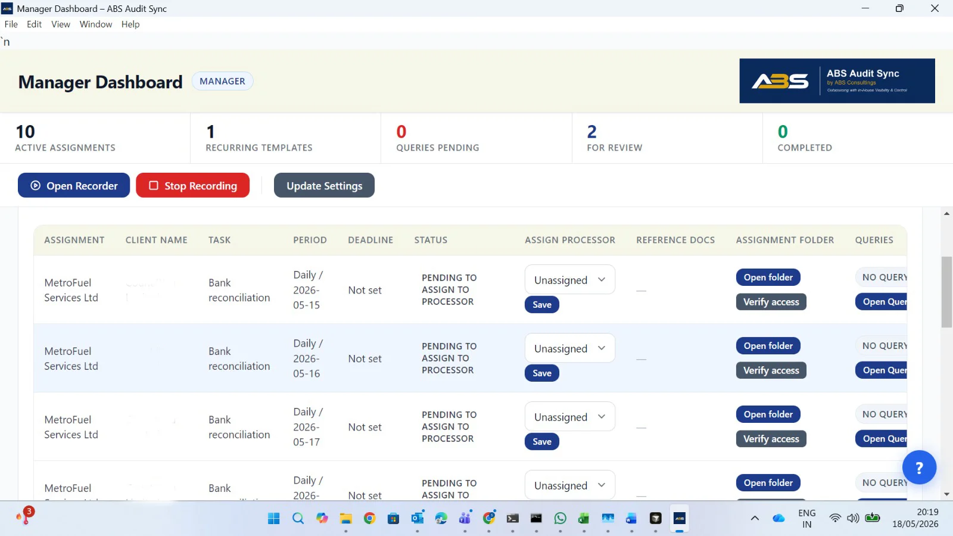The width and height of the screenshot is (953, 536).
Task: Click the Active Assignments stat card
Action: [95, 138]
